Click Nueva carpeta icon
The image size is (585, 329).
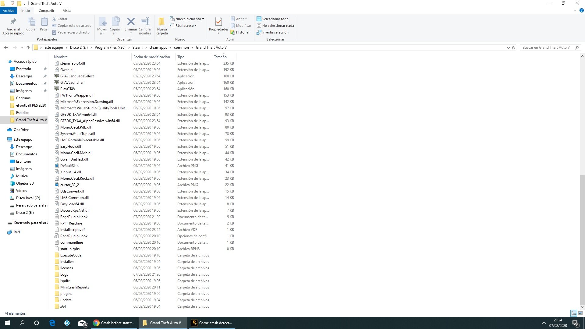tap(162, 22)
